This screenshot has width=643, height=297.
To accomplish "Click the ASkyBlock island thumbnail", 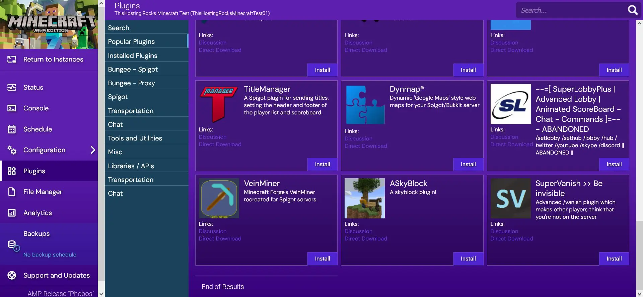I will (x=365, y=198).
